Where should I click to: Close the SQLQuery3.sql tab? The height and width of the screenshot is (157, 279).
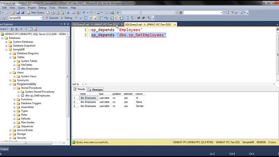[175, 24]
